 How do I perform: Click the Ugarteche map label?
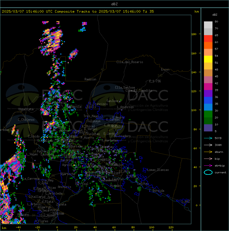coord(68,174)
